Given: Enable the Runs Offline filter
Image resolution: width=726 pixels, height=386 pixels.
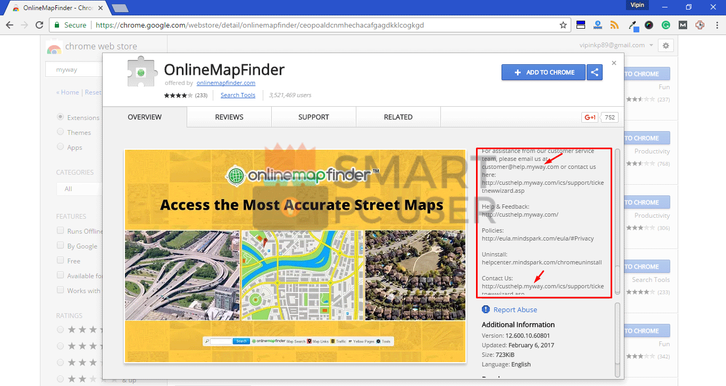Looking at the screenshot, I should pyautogui.click(x=60, y=230).
